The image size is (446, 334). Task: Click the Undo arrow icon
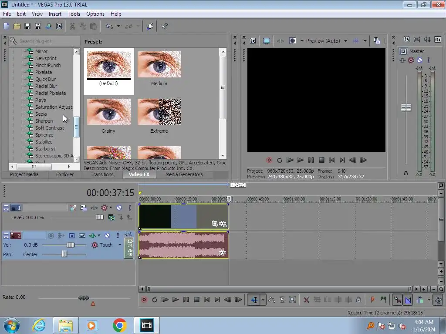point(109,26)
